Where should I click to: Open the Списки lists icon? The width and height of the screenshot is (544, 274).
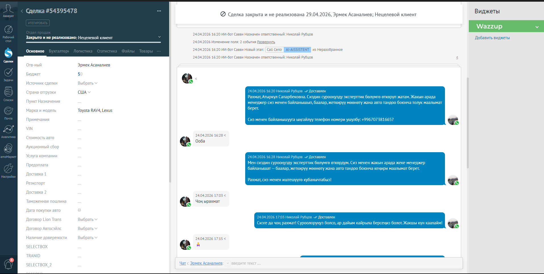point(8,92)
